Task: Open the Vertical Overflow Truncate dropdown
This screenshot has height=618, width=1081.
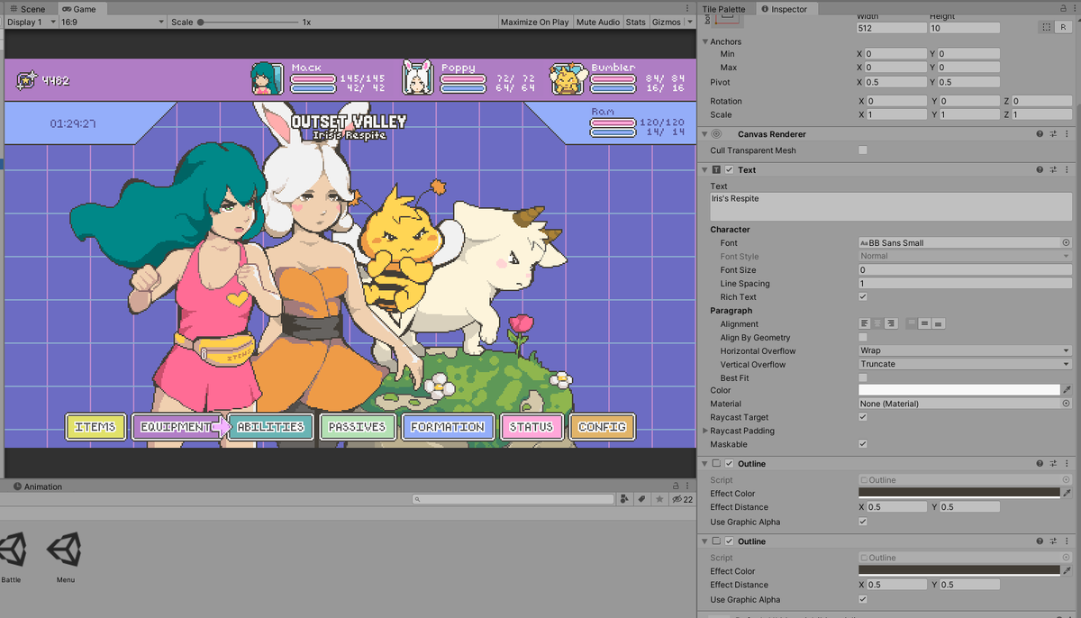Action: [965, 364]
